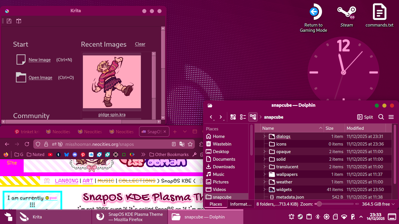Screen dimensions: 399x224
Task: Switch to the Information panel tab
Action: pyautogui.click(x=240, y=204)
